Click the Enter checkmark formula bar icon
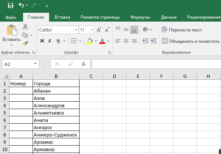The height and width of the screenshot is (154, 221). tap(70, 64)
